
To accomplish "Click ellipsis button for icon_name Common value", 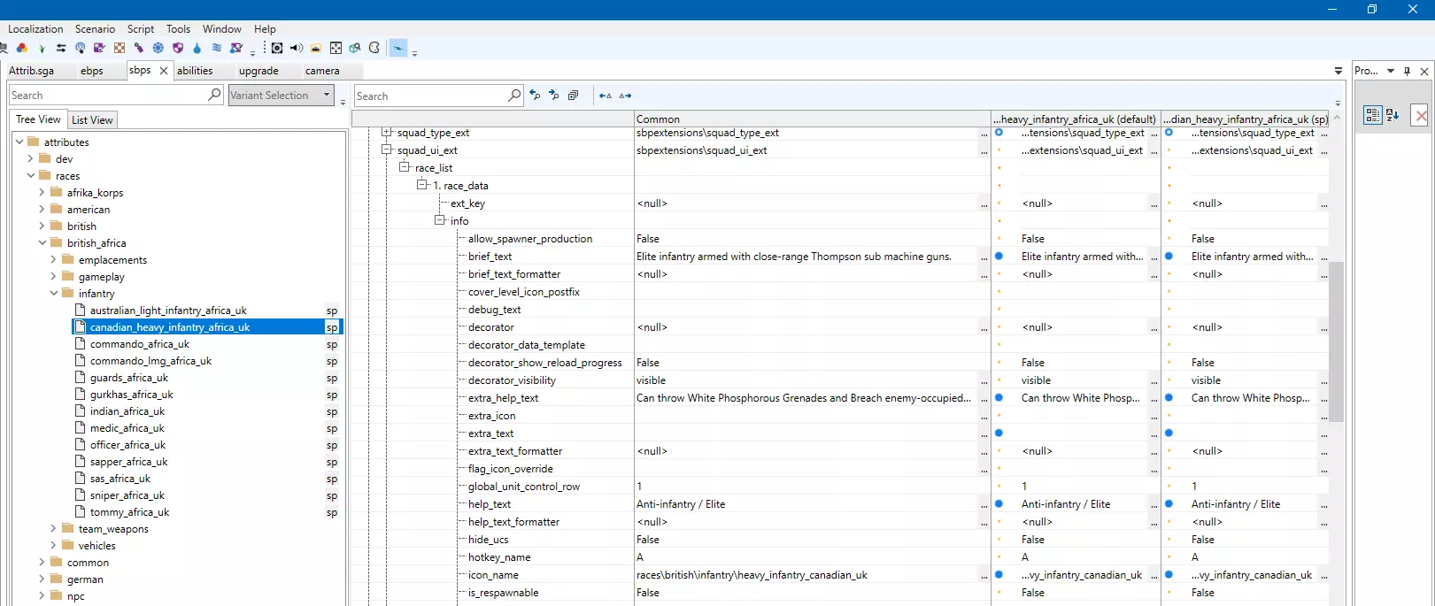I will [x=984, y=575].
